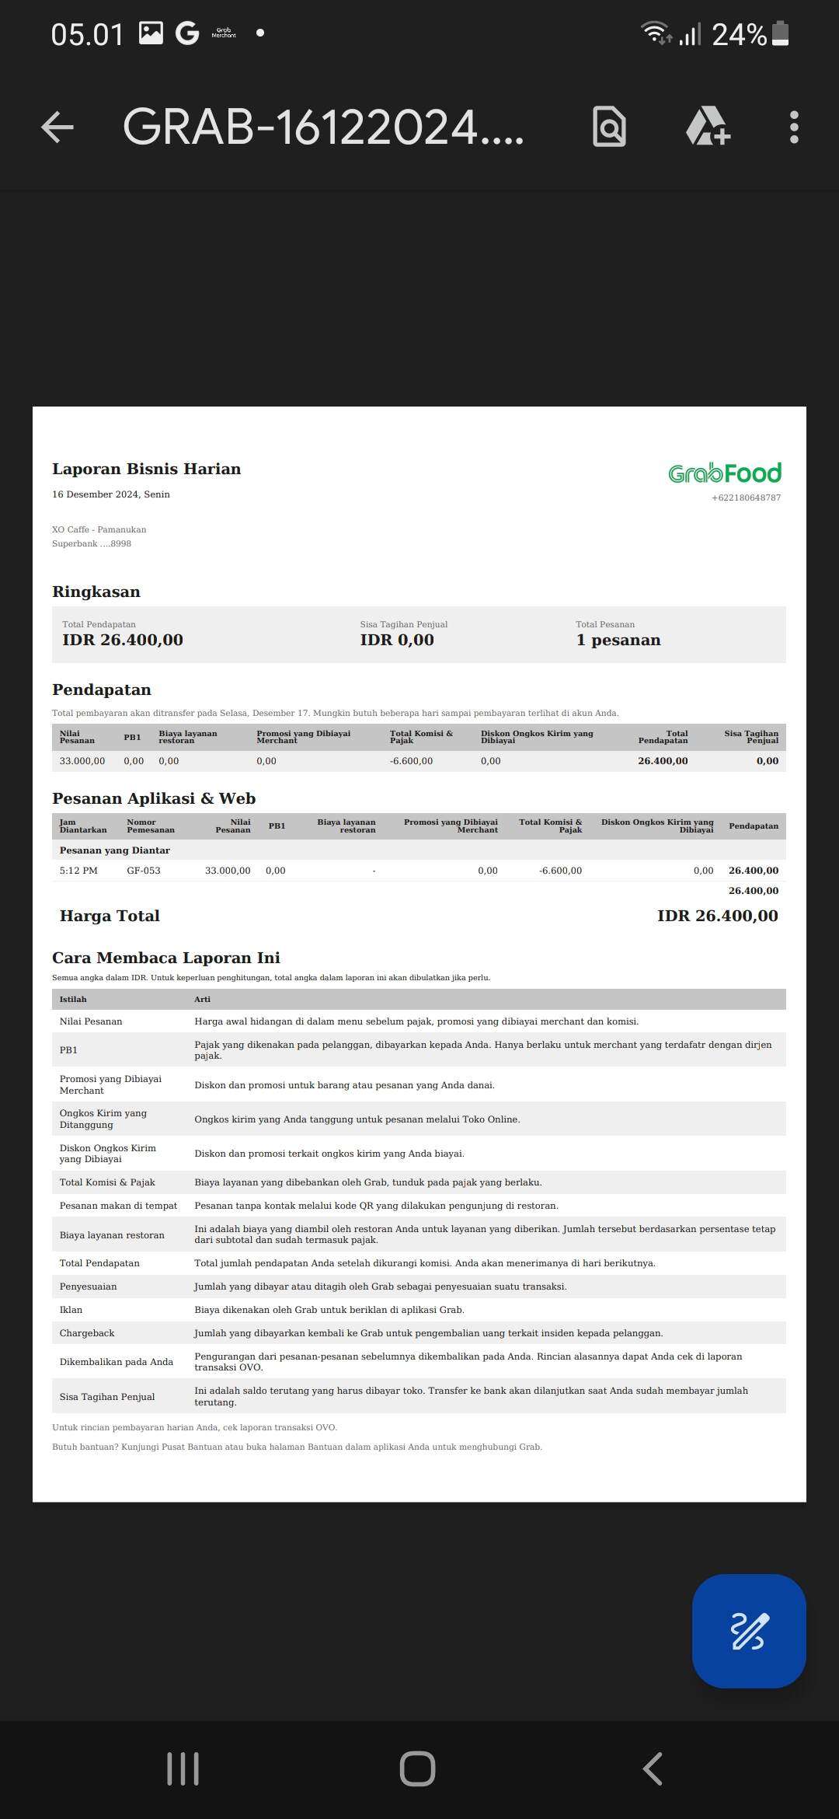Open the three-dot more options menu
Screen dimensions: 839x1819
[x=793, y=127]
